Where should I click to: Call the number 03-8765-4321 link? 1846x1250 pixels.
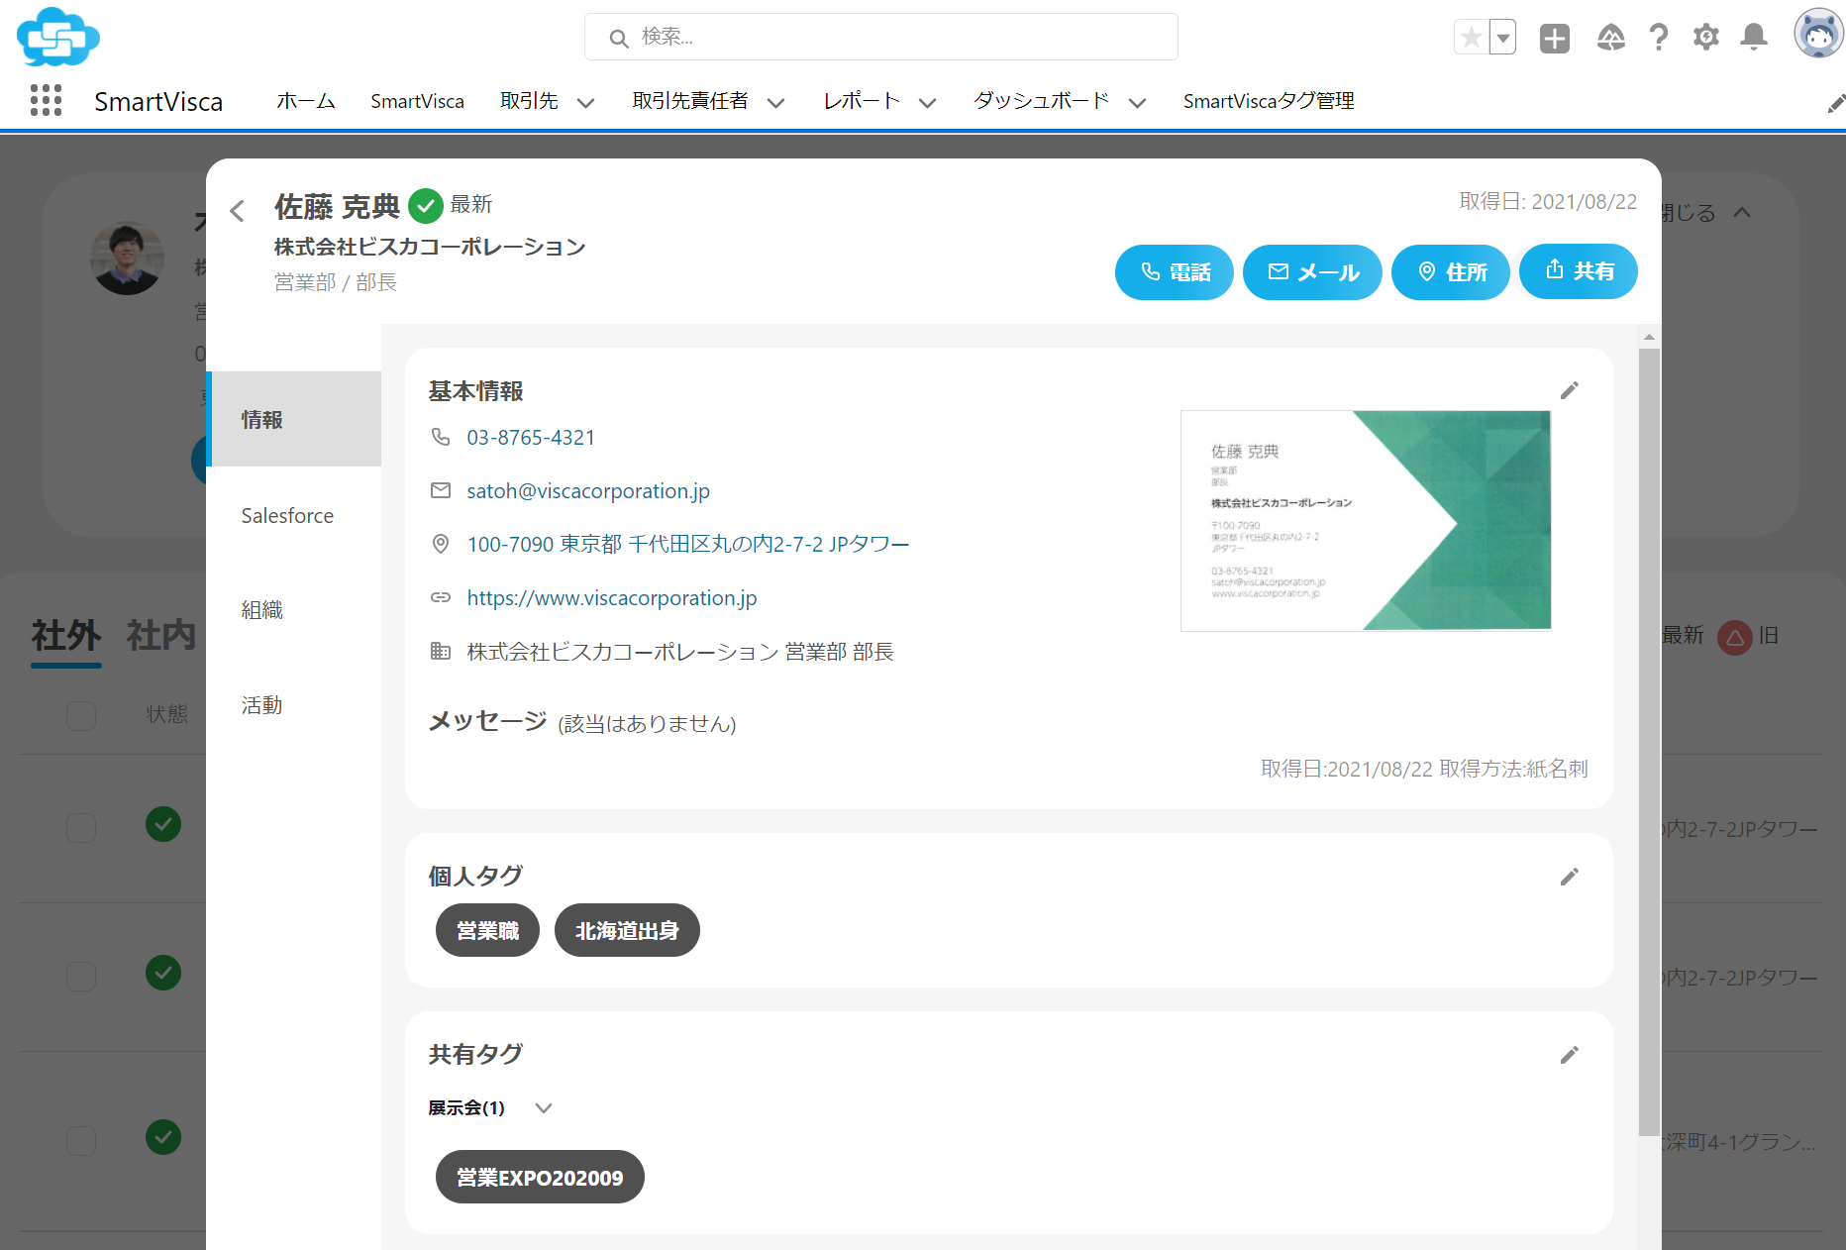[531, 437]
